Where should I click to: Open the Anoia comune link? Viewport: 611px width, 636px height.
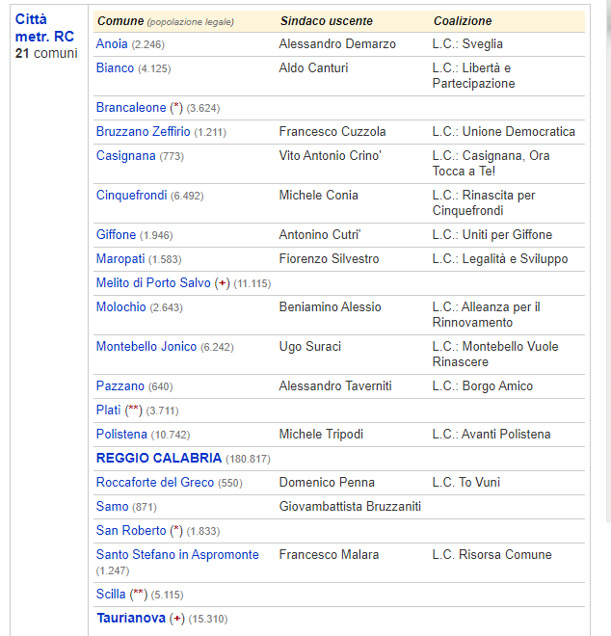112,43
